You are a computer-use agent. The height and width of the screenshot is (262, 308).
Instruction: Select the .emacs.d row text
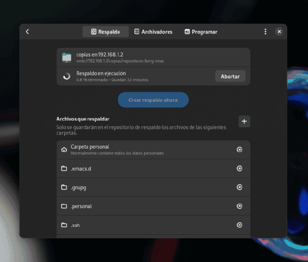pyautogui.click(x=81, y=169)
